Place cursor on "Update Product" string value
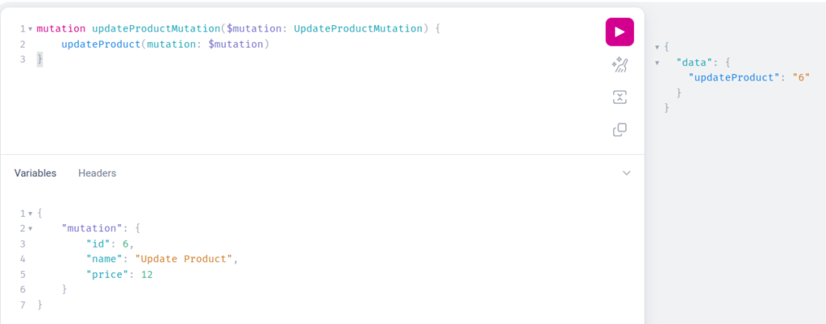 point(184,259)
